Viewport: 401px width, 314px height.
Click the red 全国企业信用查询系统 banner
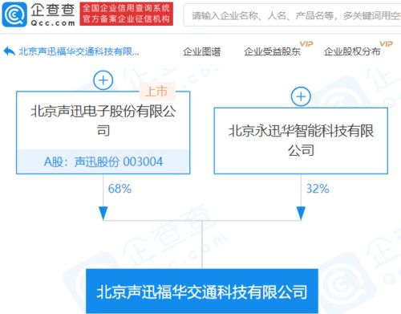point(127,14)
